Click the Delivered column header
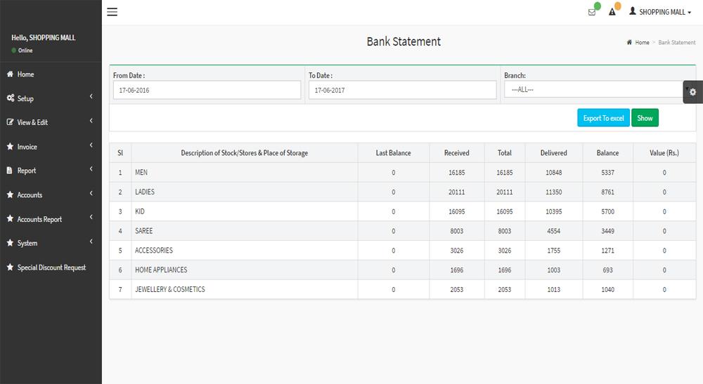This screenshot has height=384, width=703. (554, 152)
